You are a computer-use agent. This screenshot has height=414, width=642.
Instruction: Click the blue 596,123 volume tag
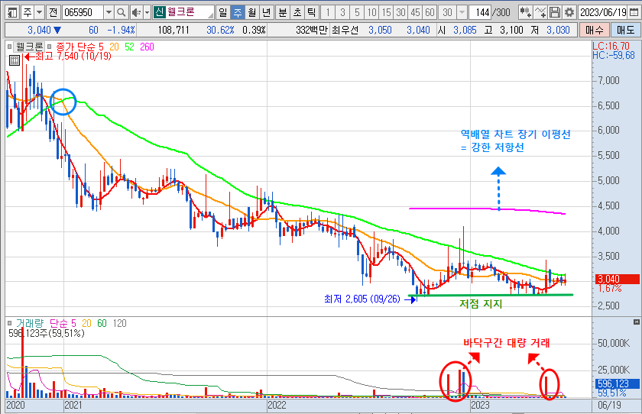tap(617, 383)
